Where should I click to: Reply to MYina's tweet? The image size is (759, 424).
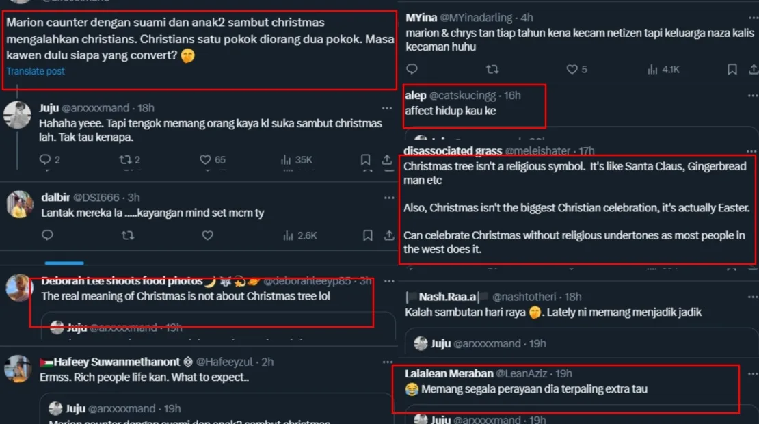(x=412, y=69)
